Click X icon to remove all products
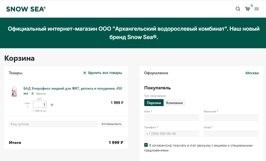Screen dimensions: 266x161 (85, 73)
